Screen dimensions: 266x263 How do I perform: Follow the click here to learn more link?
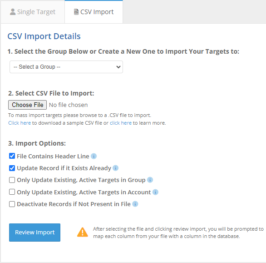tap(121, 123)
